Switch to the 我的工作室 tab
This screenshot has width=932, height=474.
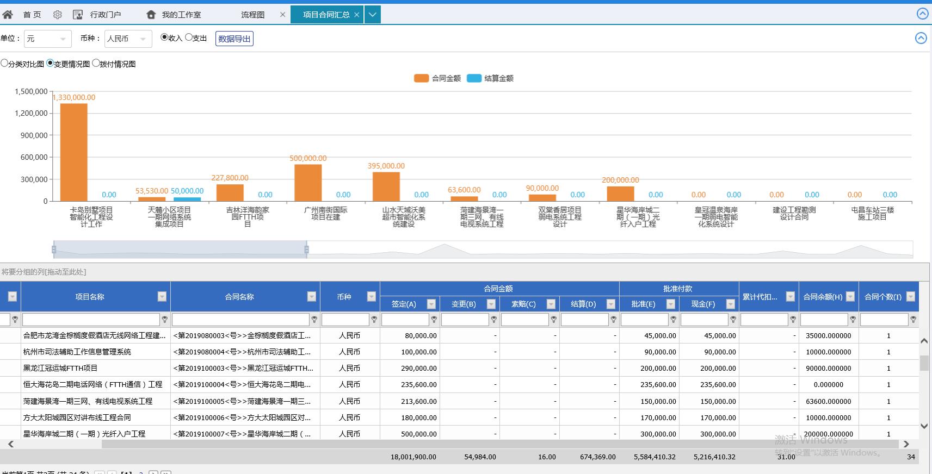click(x=181, y=15)
